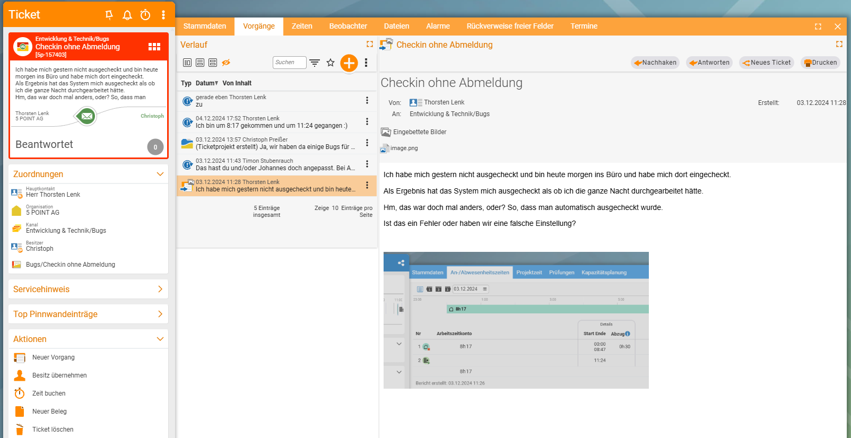This screenshot has height=438, width=851.
Task: Open Verlauf toolbar three-dot menu
Action: pyautogui.click(x=366, y=63)
